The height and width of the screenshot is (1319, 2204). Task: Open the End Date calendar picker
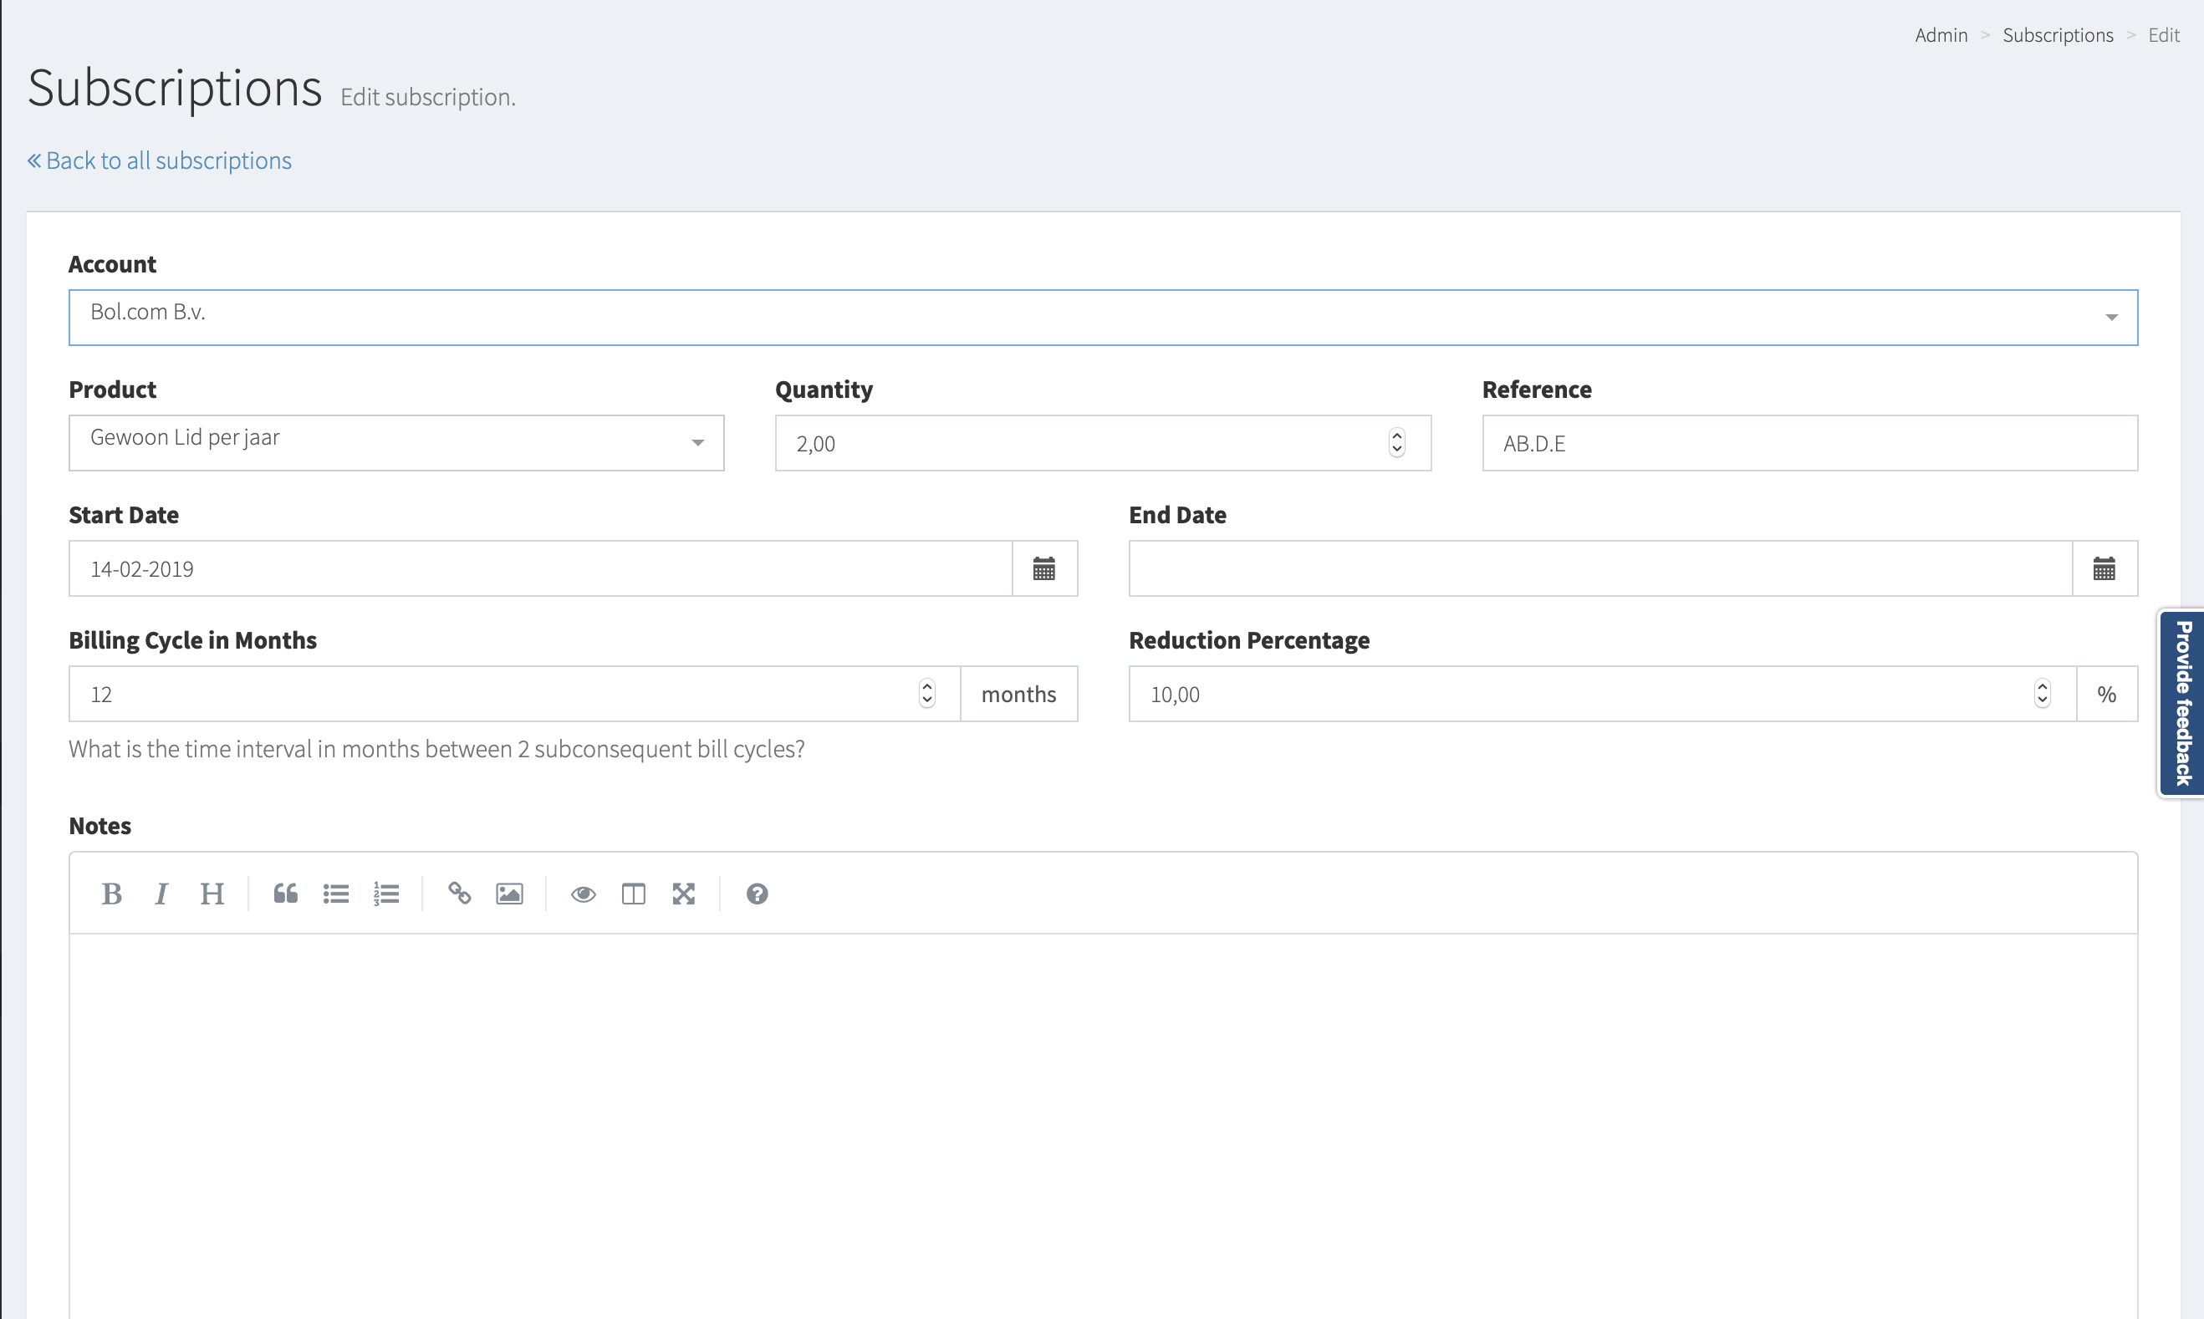pos(2104,569)
